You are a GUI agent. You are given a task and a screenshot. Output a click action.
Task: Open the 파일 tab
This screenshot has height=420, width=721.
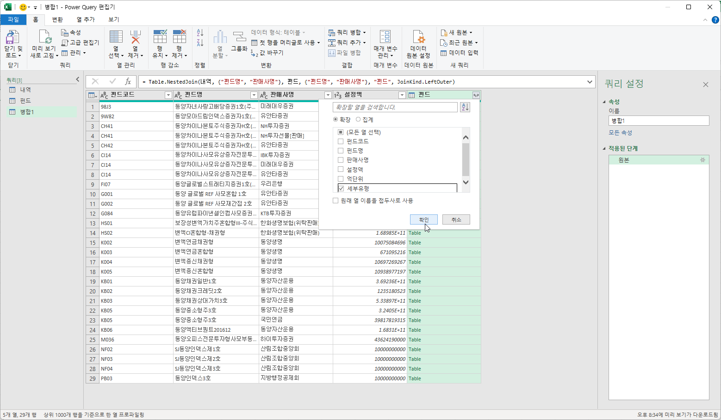point(13,19)
